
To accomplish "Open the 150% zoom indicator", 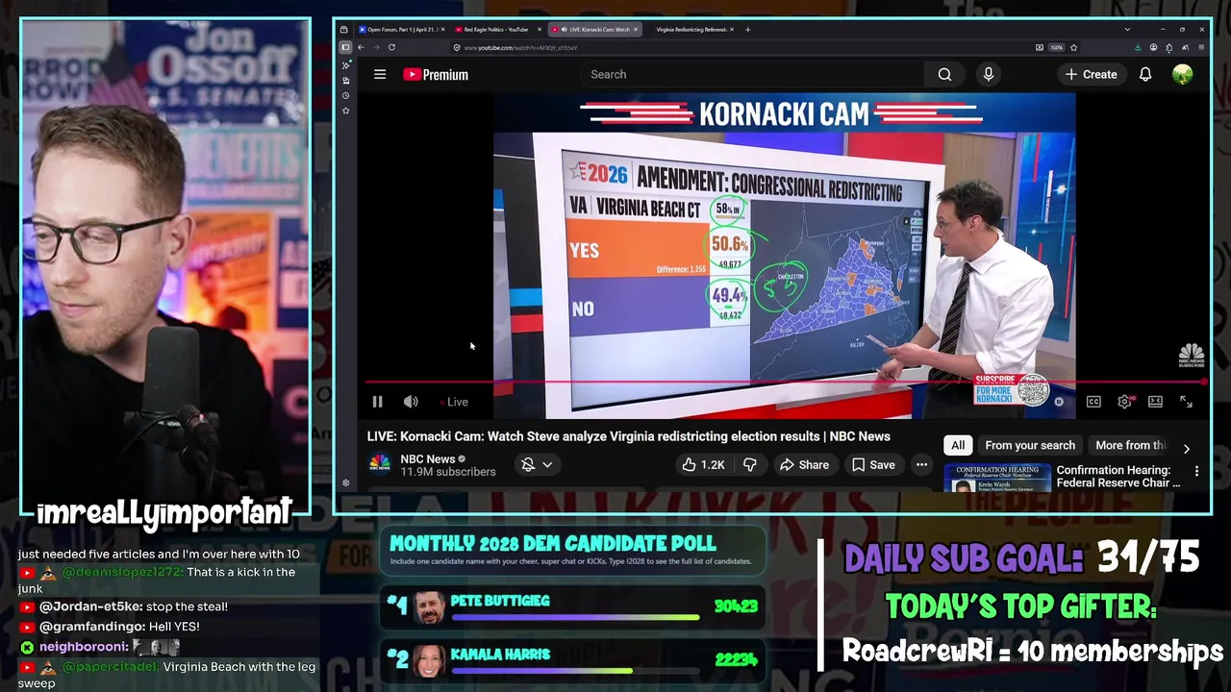I will (x=1056, y=47).
